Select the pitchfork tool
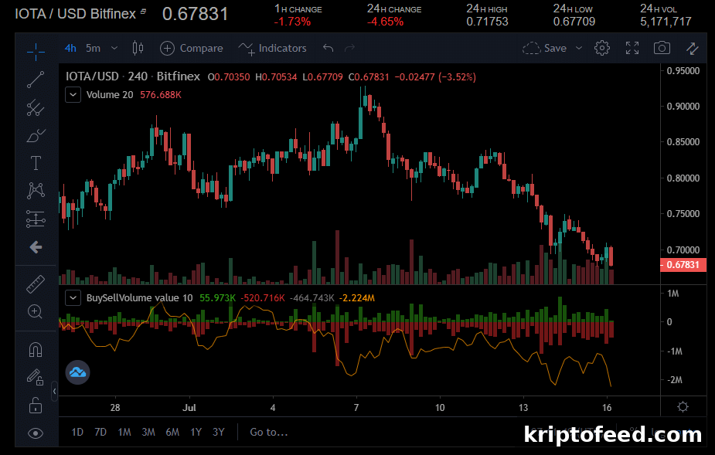 (36, 108)
